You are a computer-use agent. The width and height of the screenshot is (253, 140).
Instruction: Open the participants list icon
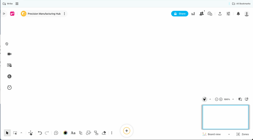click(x=202, y=13)
